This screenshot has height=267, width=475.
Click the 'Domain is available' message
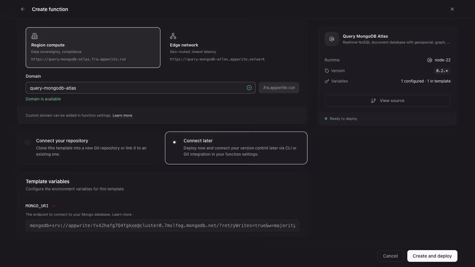coord(43,99)
